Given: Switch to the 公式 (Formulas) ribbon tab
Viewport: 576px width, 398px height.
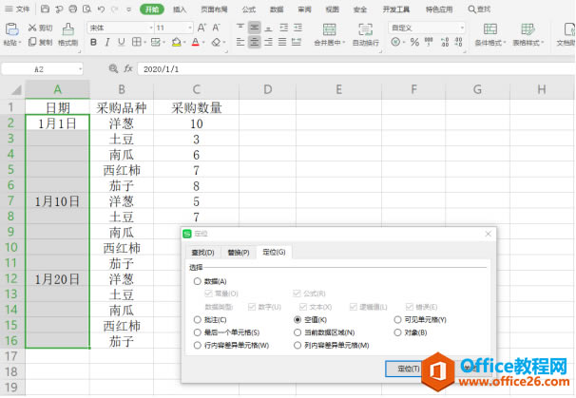Looking at the screenshot, I should pos(249,9).
